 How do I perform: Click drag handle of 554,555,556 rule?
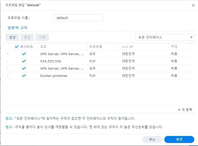pyautogui.click(x=7, y=61)
